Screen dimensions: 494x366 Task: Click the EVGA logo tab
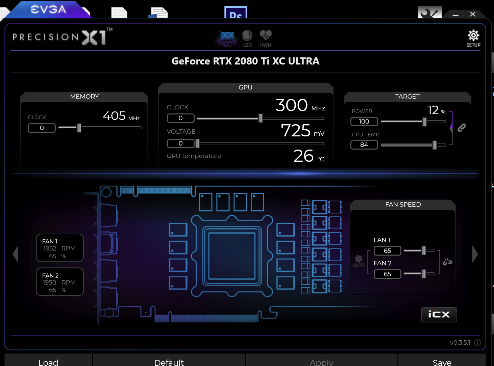point(48,9)
